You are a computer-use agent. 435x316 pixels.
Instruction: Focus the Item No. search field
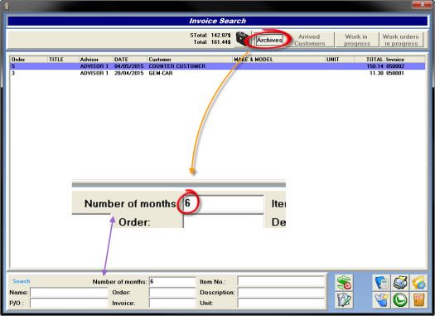[281, 281]
